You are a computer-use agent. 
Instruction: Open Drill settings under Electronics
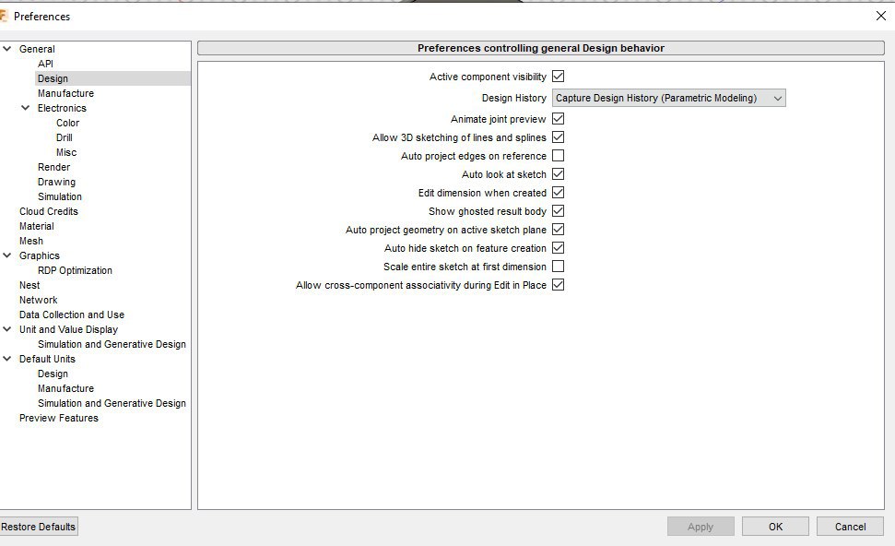[x=65, y=137]
